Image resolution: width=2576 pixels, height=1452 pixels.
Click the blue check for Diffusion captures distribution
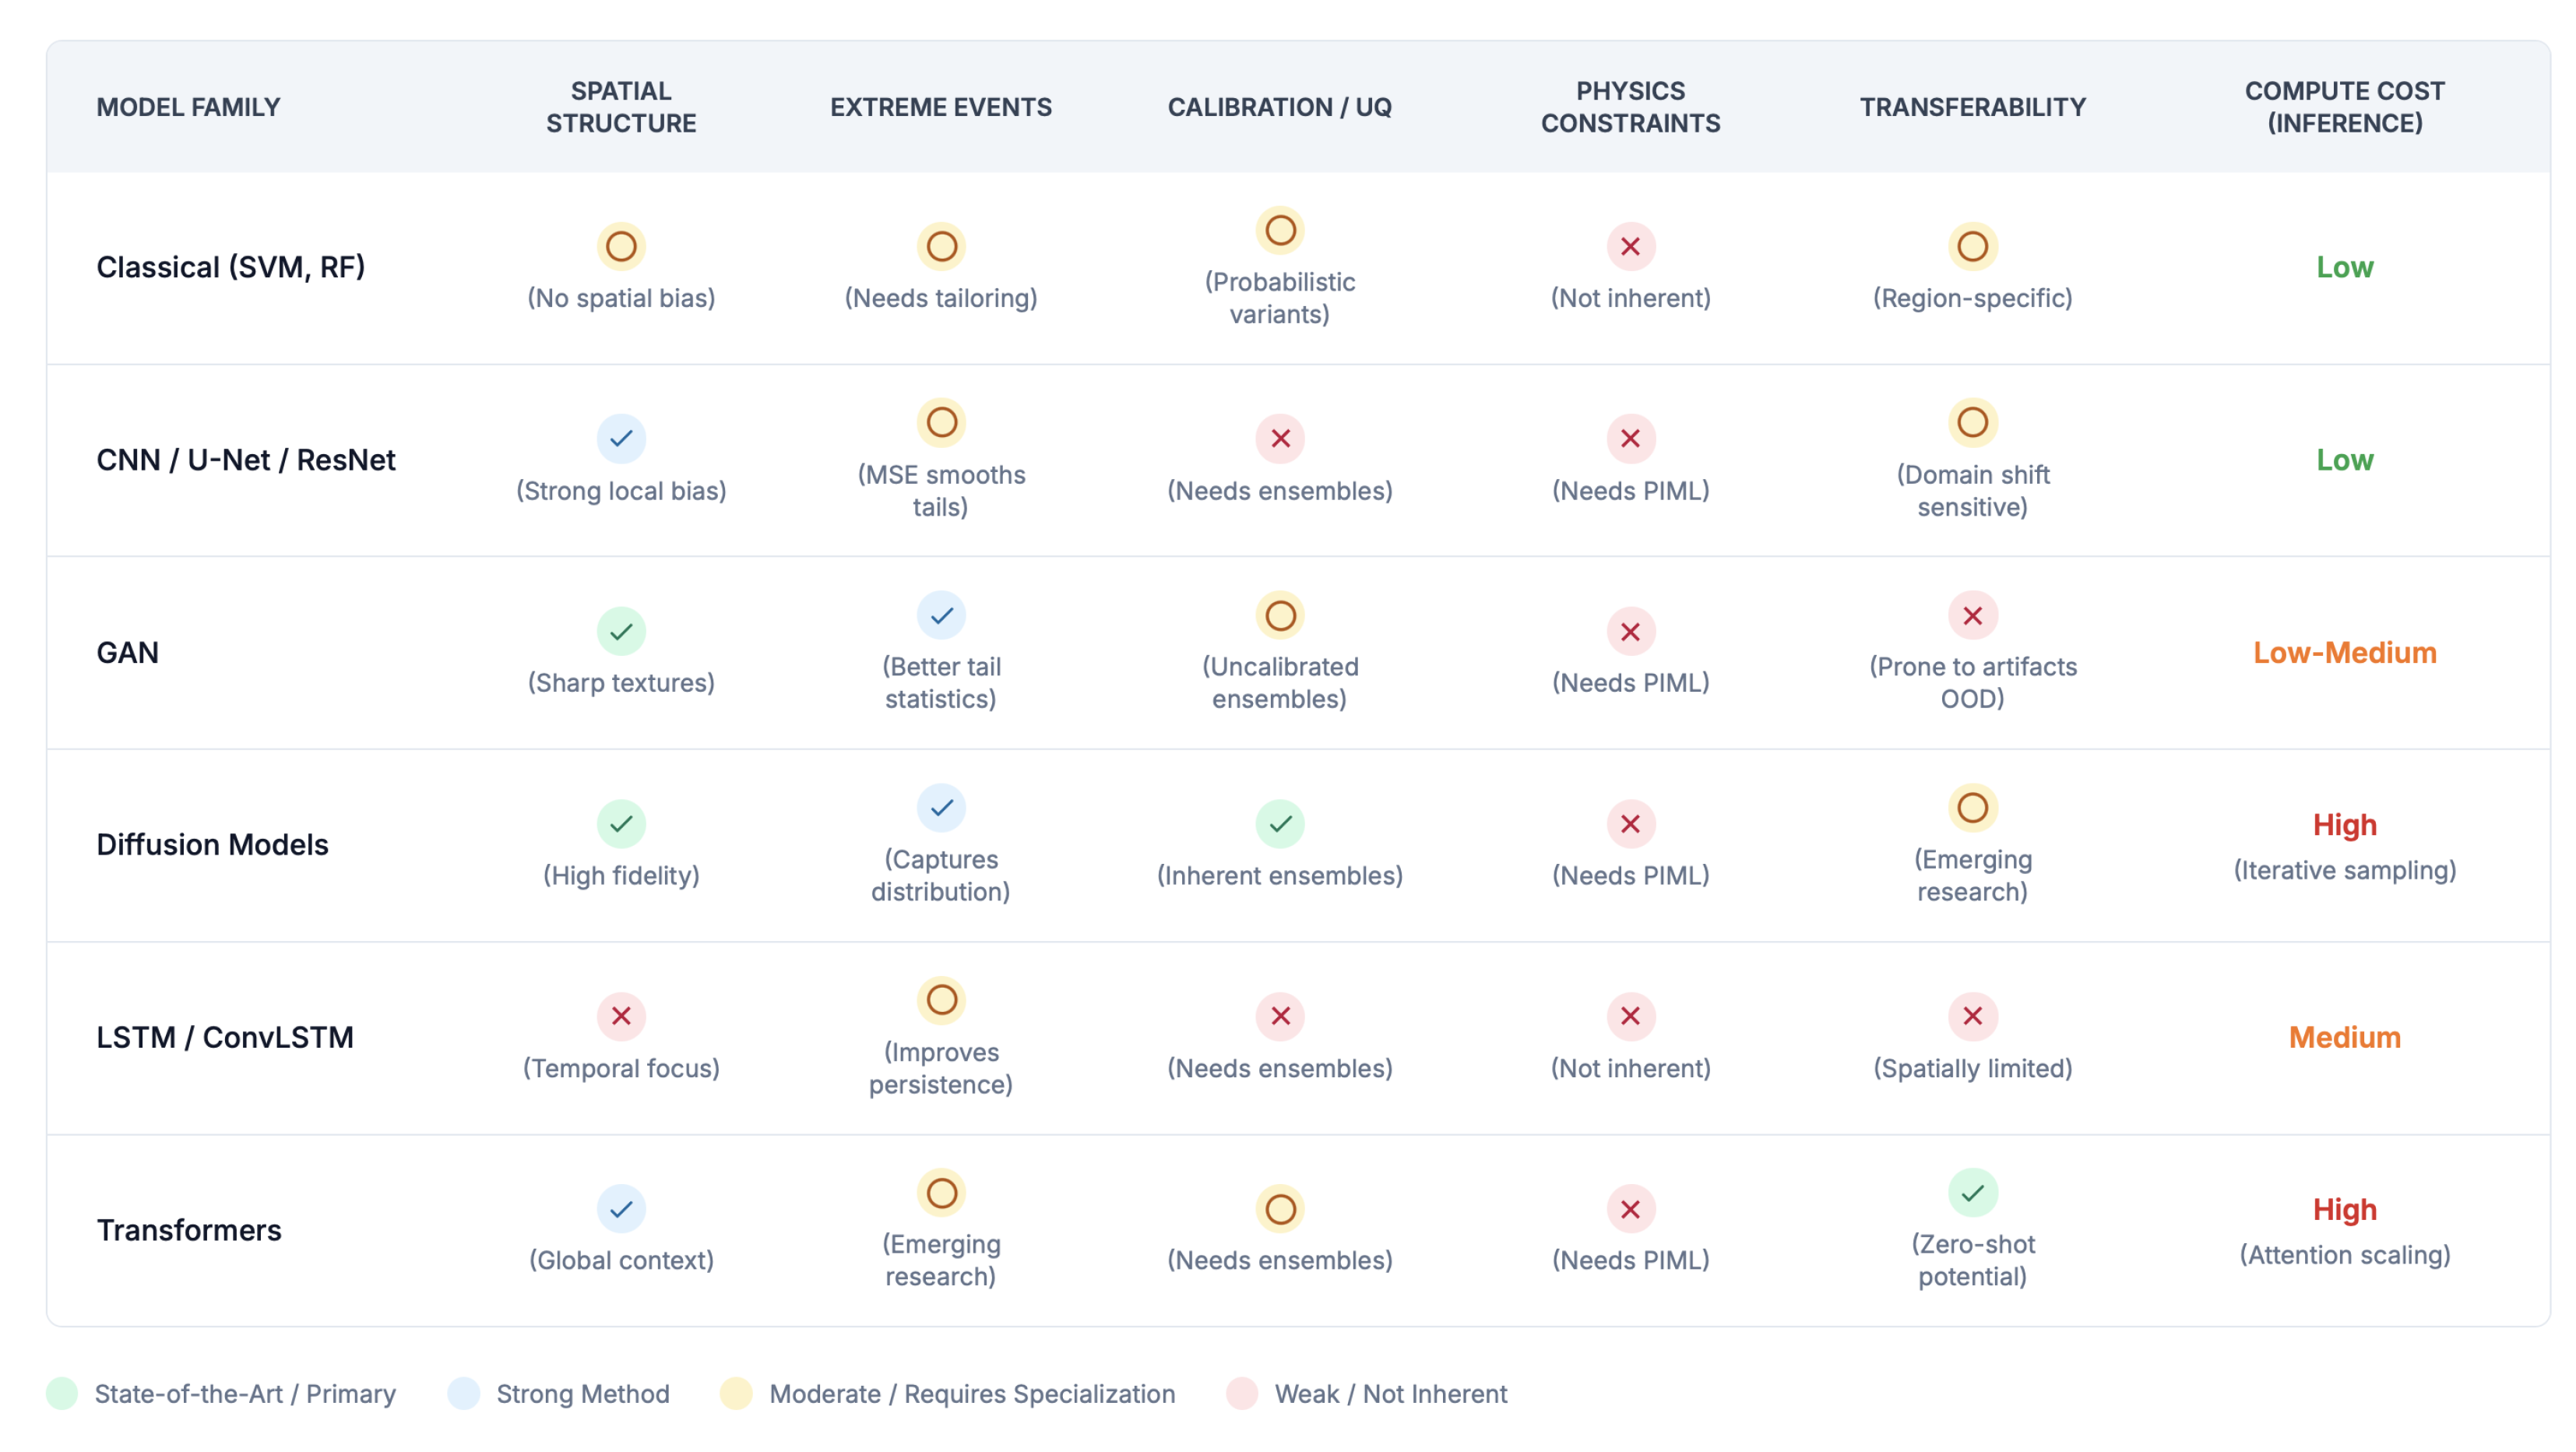point(941,808)
